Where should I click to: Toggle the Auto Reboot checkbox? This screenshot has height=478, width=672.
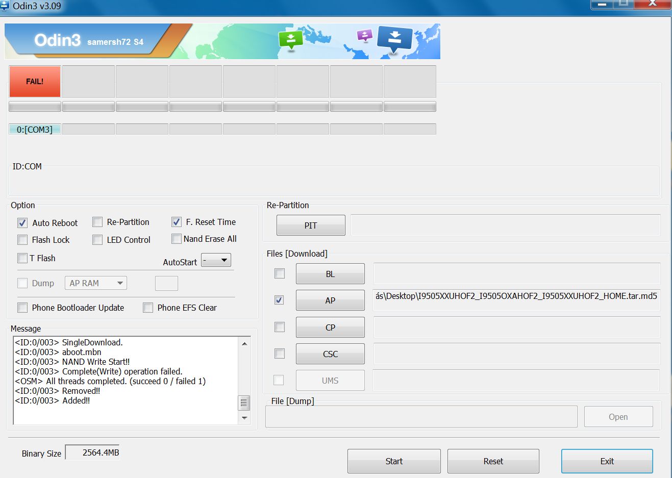22,223
